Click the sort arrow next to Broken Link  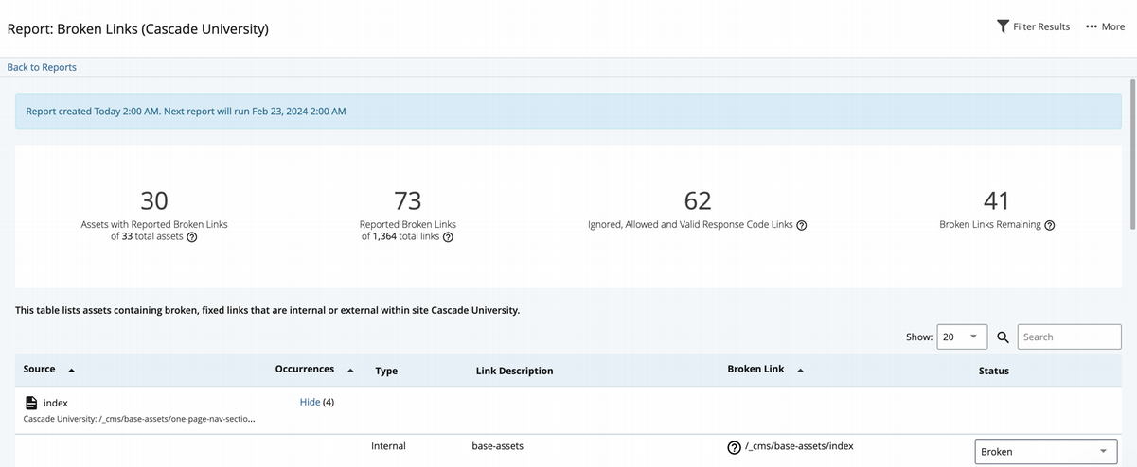tap(800, 370)
